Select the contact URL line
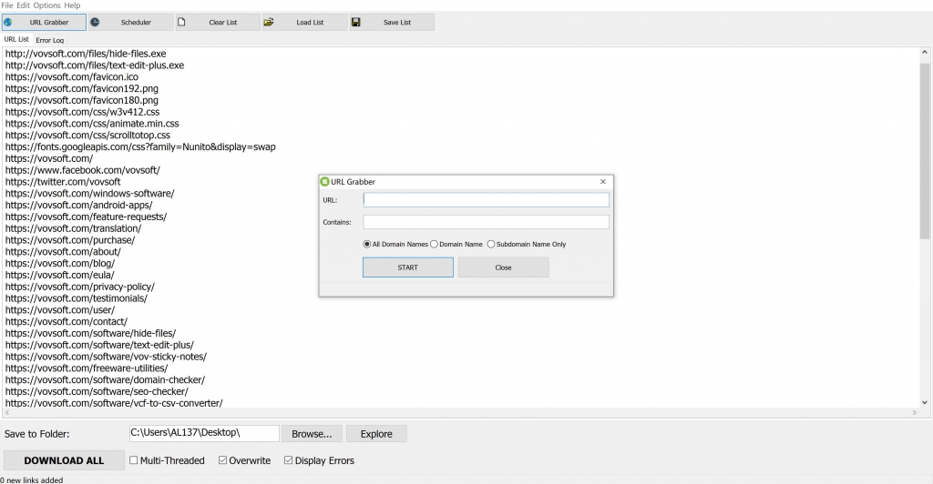Viewport: 933px width, 484px height. [x=66, y=322]
